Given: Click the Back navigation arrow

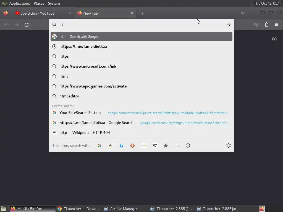Looking at the screenshot, I should (7, 25).
